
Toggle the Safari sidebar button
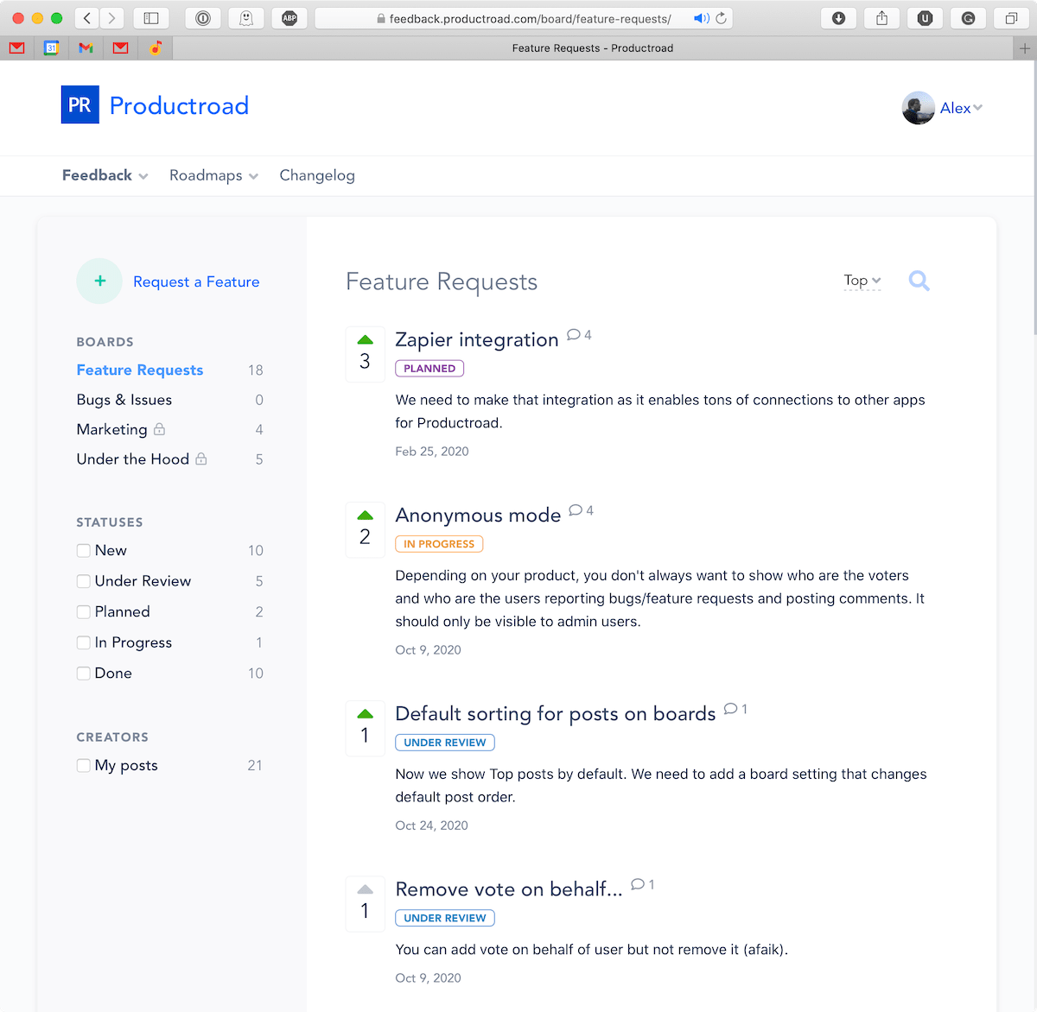click(151, 17)
